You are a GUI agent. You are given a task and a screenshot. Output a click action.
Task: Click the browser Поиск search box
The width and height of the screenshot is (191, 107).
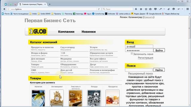tap(118, 9)
